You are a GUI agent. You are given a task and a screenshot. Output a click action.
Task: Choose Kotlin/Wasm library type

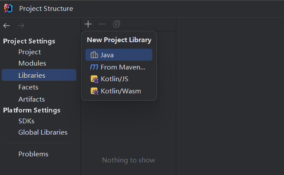[121, 91]
